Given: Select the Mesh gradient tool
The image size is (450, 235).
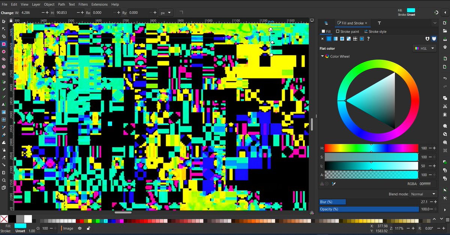Looking at the screenshot, I should tap(4, 120).
